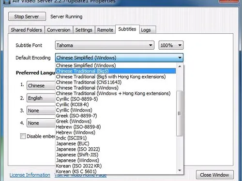Open the Subtitle Font Tahoma dropdown
The width and height of the screenshot is (242, 181).
[105, 45]
